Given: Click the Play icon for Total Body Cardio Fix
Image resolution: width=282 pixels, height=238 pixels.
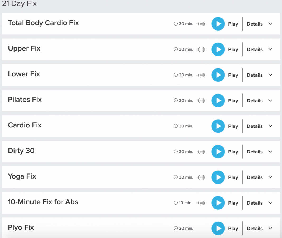Looking at the screenshot, I should coord(218,24).
